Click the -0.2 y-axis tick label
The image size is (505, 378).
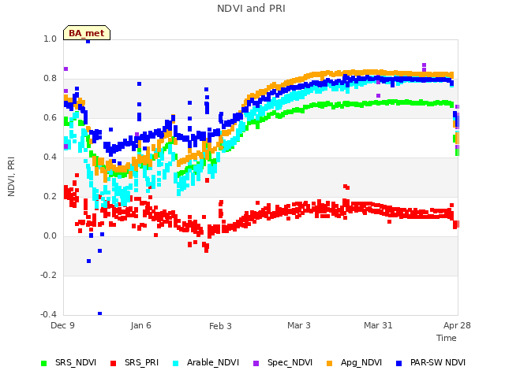[48, 275]
